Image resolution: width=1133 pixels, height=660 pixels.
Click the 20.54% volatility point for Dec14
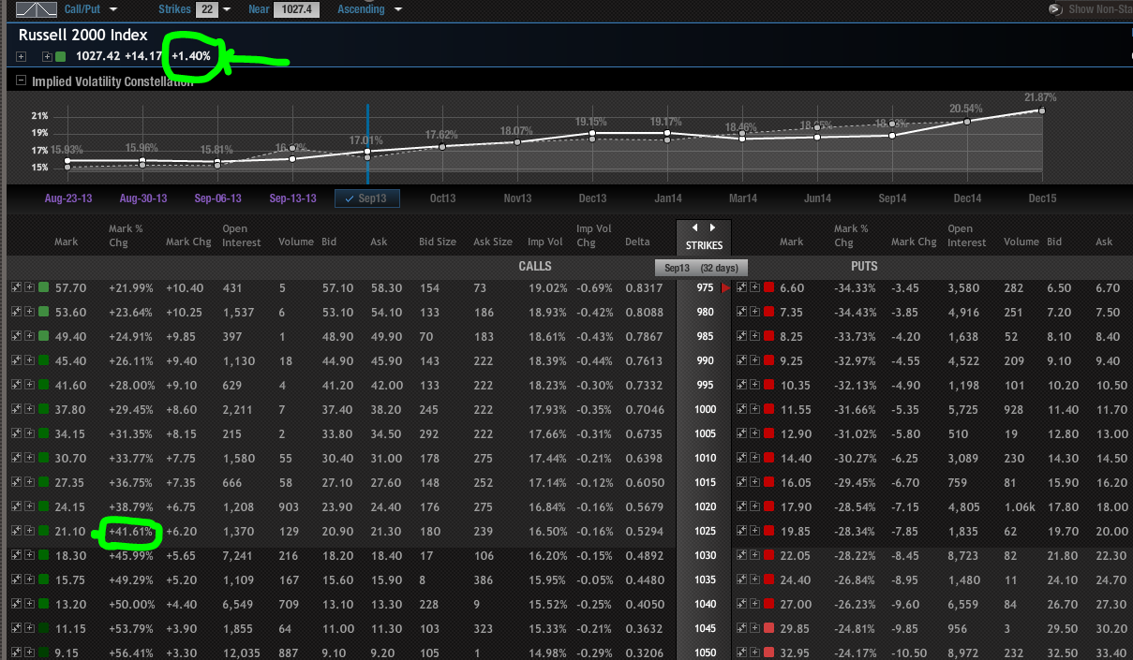click(967, 122)
